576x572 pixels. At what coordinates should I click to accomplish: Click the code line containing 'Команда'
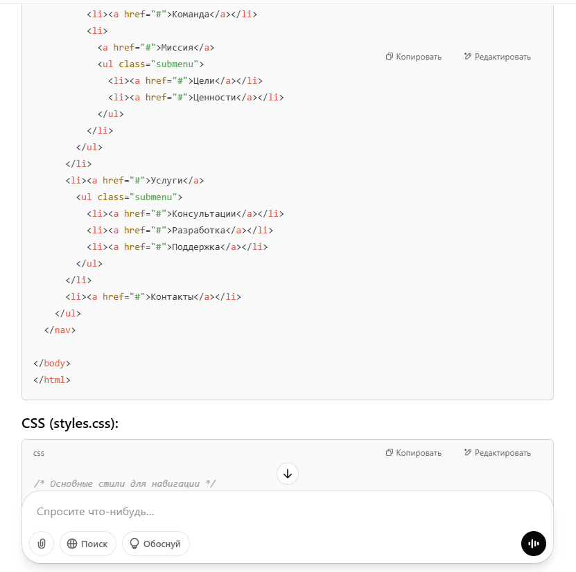point(172,15)
